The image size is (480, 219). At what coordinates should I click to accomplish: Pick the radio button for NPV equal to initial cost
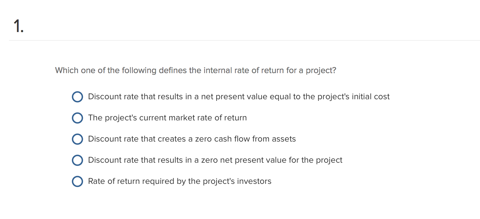click(x=77, y=97)
